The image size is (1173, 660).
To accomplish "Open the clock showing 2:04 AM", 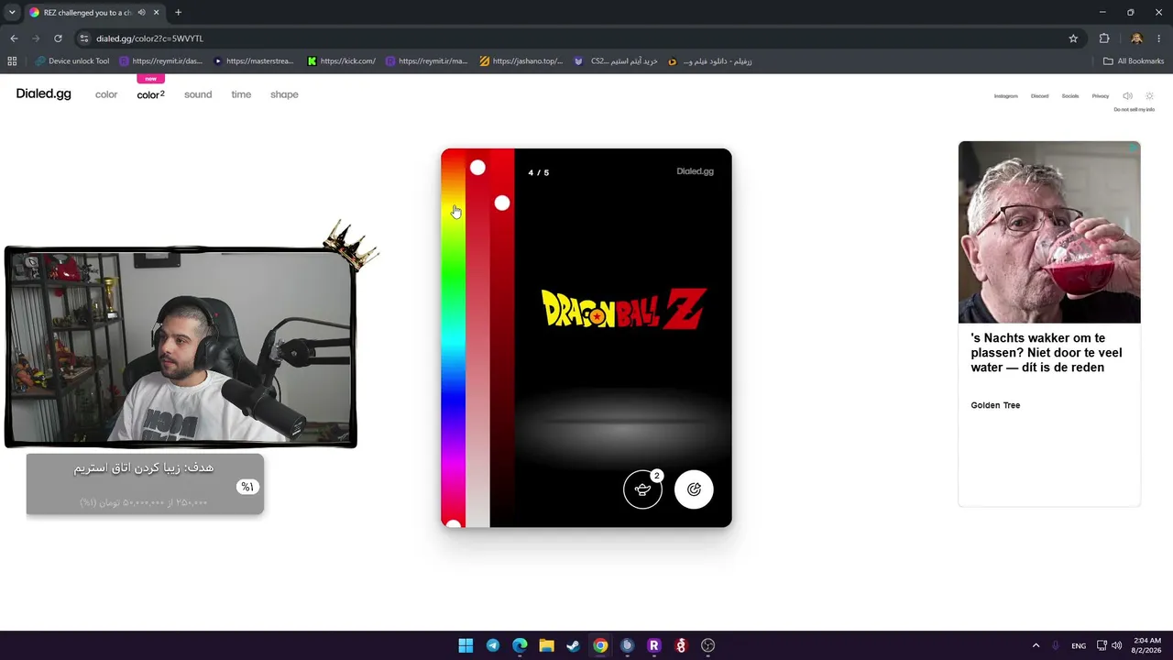I will click(1147, 645).
